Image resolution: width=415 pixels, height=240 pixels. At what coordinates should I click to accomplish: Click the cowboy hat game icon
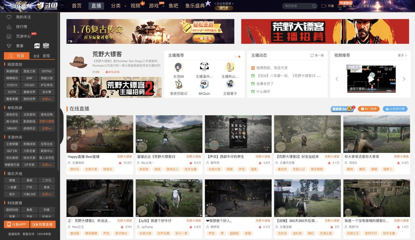click(78, 62)
